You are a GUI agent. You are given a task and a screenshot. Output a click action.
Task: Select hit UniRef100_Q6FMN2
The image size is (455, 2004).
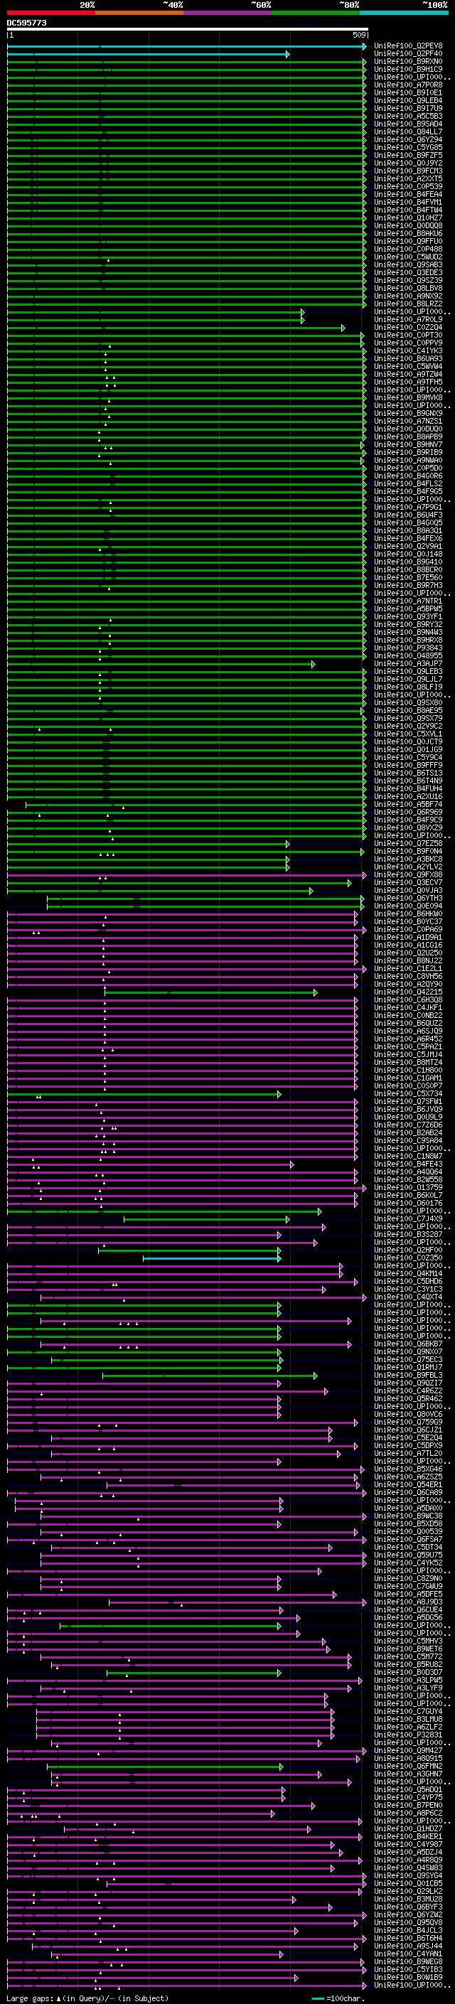(408, 1767)
